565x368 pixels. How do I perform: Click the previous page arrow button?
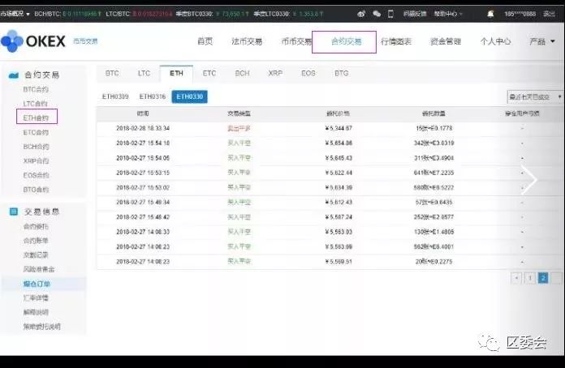coord(515,277)
